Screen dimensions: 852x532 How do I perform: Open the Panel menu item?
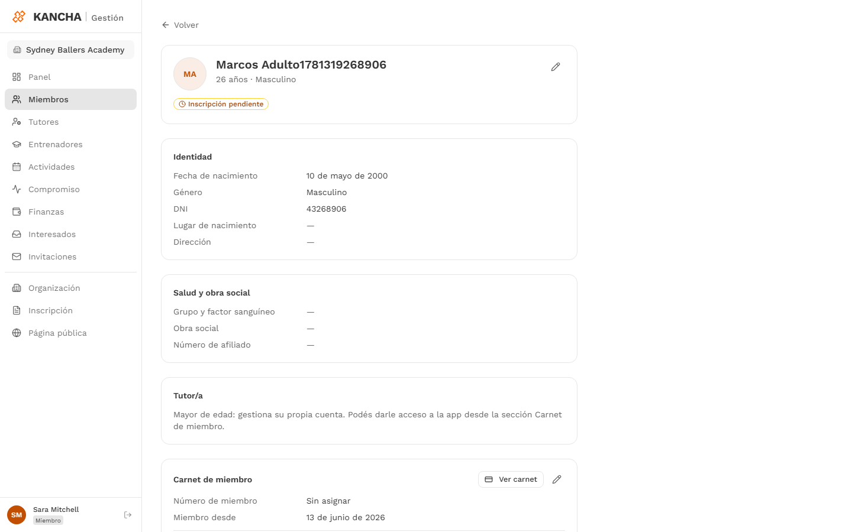(70, 77)
